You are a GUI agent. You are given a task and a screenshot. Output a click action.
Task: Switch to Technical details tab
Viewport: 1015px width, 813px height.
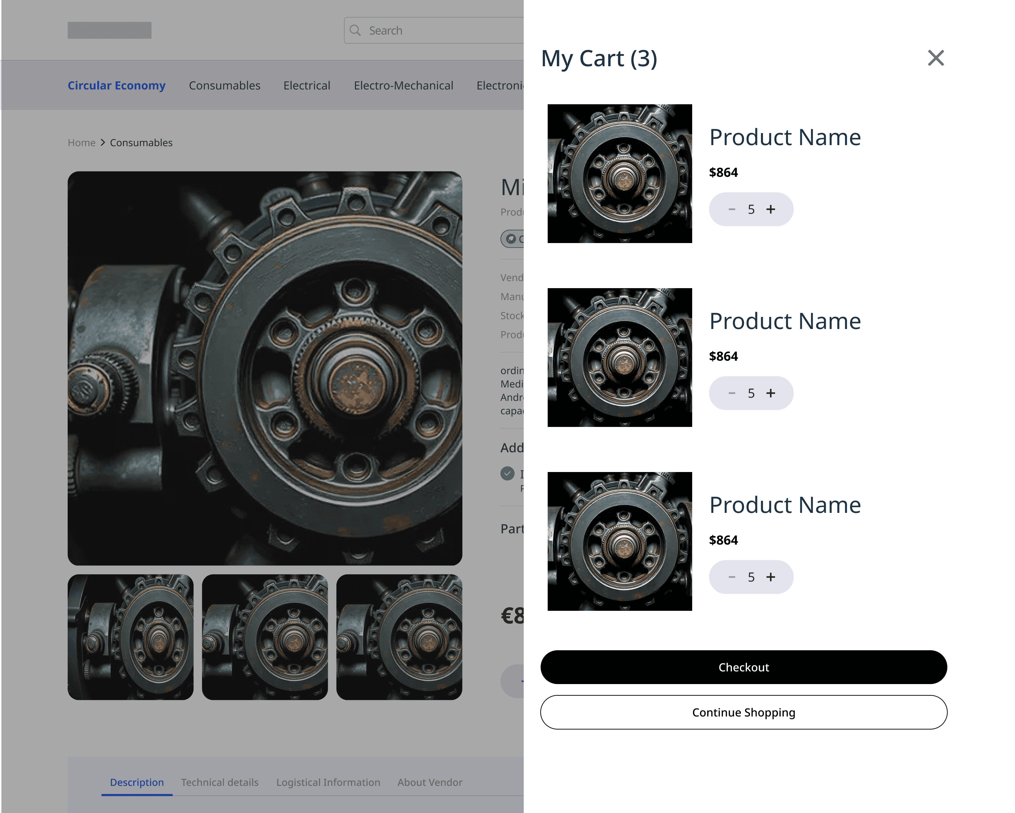click(220, 782)
